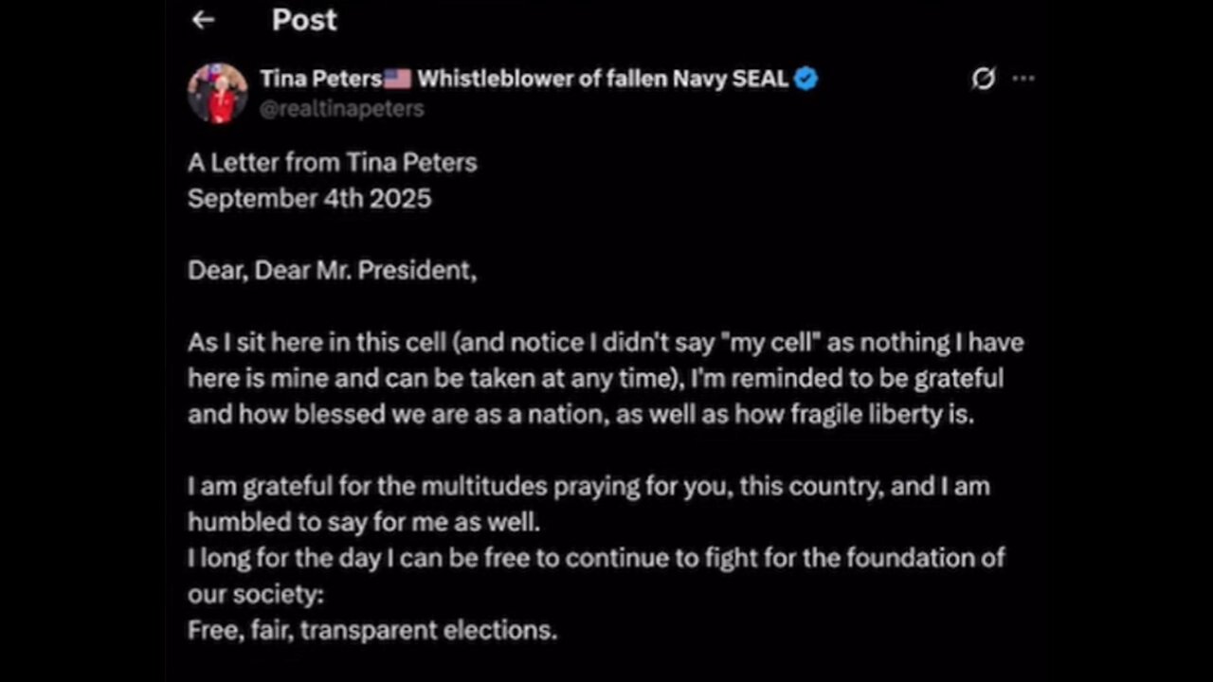
Task: Click the "Dear, Dear Mr. President," greeting
Action: (x=332, y=271)
